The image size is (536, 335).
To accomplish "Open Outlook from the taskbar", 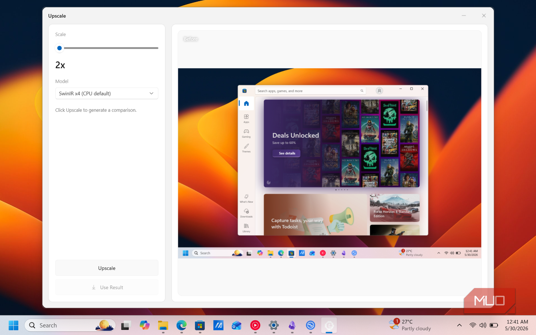I will point(237,325).
